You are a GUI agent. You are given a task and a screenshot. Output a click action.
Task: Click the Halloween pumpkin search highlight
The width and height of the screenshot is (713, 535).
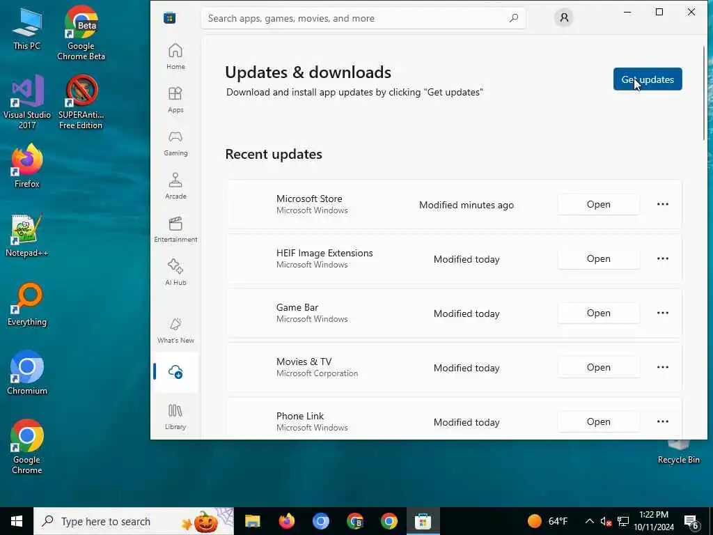click(x=206, y=521)
